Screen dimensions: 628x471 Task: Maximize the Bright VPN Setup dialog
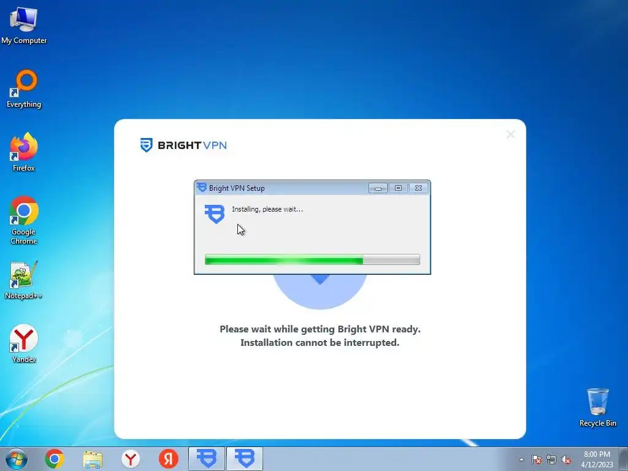point(398,188)
